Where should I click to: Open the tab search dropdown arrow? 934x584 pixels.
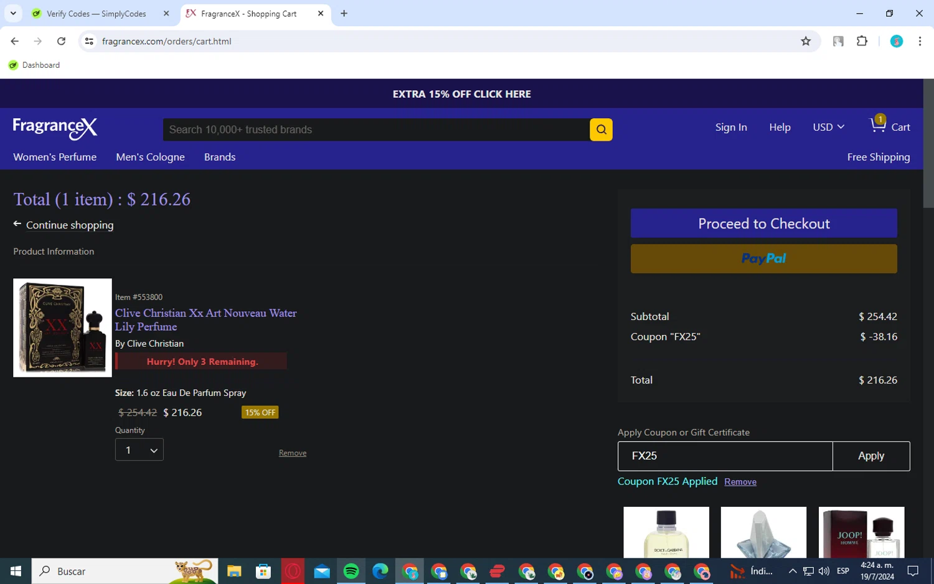point(13,13)
